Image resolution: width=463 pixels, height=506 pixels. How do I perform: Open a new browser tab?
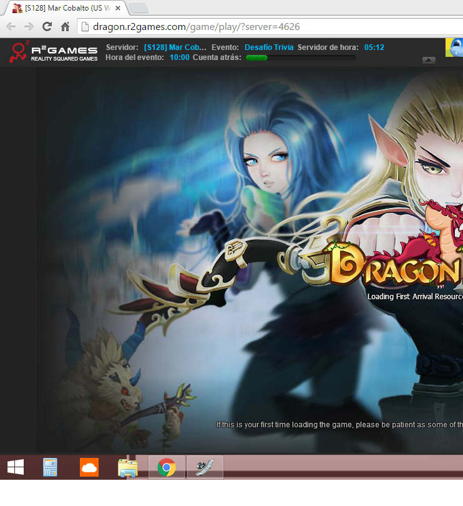[x=138, y=8]
